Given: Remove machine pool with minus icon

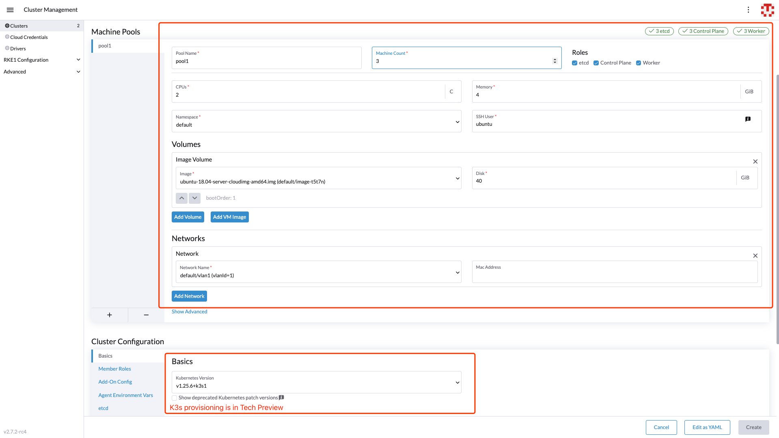Looking at the screenshot, I should [146, 315].
